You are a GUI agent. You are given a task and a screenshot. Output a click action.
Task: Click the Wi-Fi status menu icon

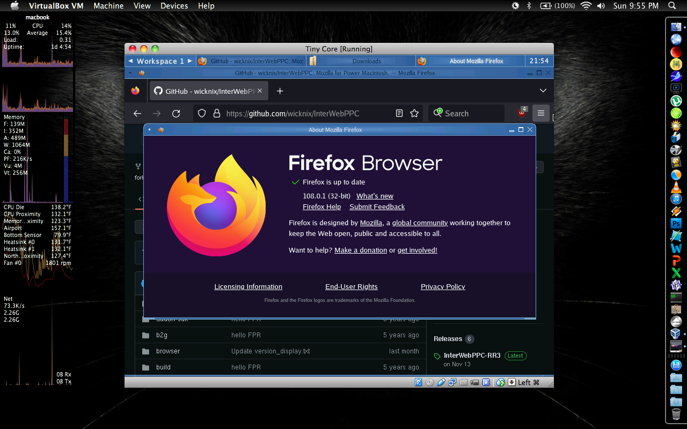pos(586,6)
